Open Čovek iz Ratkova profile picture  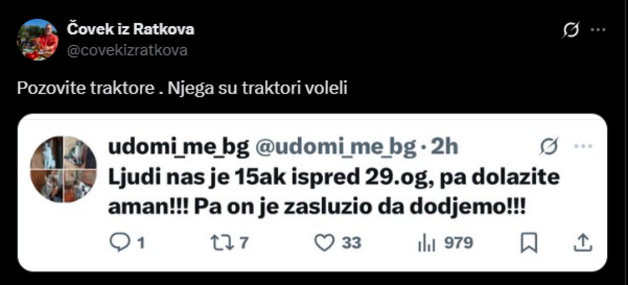37,39
